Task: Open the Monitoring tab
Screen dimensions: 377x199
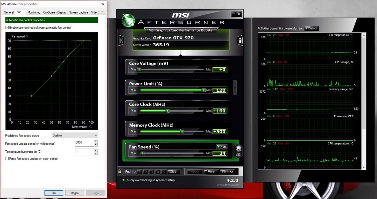Action: pos(34,12)
